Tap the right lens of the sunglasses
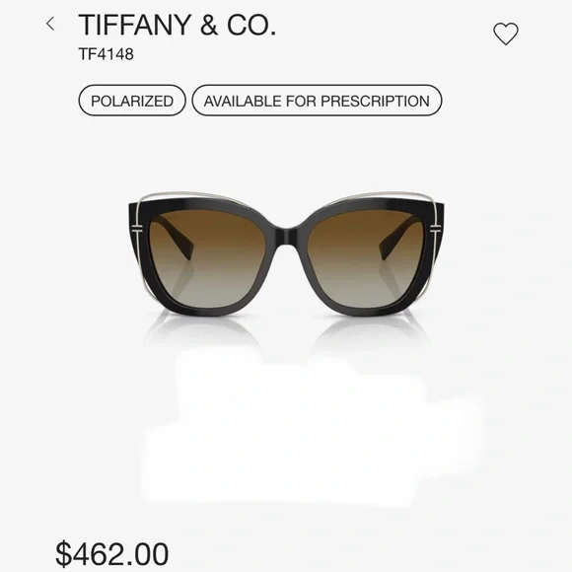572x572 pixels. click(x=366, y=259)
